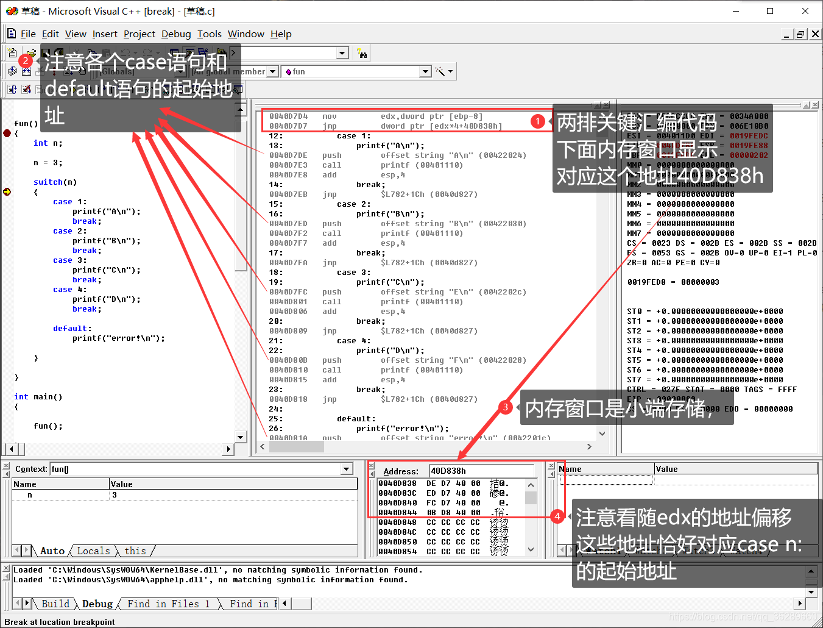This screenshot has width=823, height=628.
Task: Click the Compile icon in build toolbar
Action: click(x=12, y=71)
